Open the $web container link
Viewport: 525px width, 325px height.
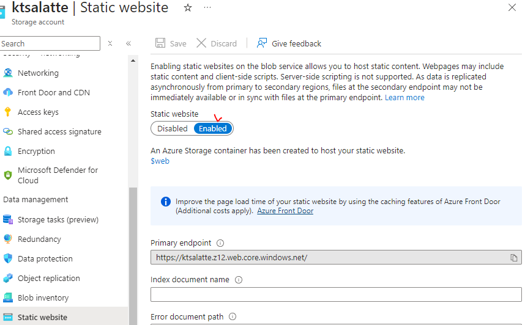pos(160,161)
